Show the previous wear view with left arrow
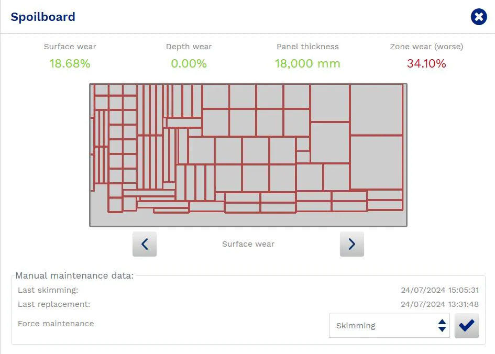The image size is (495, 354). click(x=145, y=244)
